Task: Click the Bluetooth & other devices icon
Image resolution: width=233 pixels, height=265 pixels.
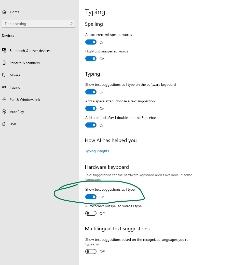Action: 4,51
